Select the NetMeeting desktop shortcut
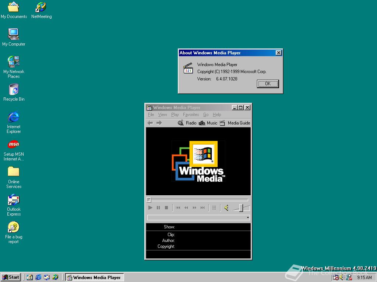The height and width of the screenshot is (282, 377). click(41, 10)
